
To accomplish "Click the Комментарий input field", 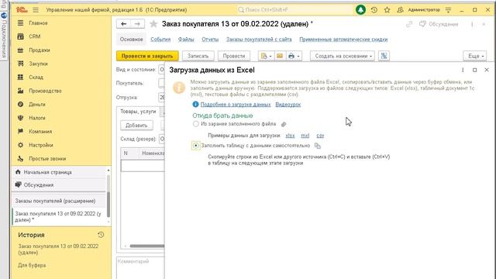I will pos(140,267).
